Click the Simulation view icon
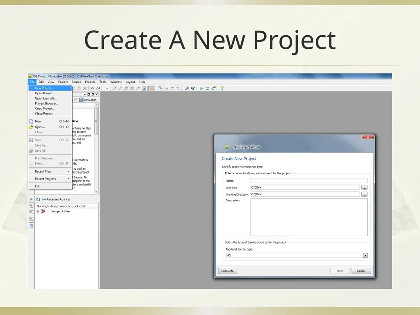Image resolution: width=420 pixels, height=315 pixels. [81, 100]
